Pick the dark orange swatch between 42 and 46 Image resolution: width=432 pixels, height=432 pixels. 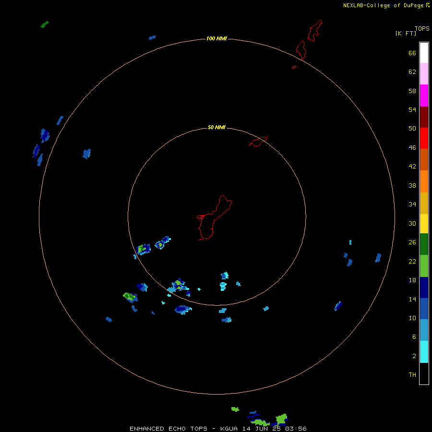(424, 159)
